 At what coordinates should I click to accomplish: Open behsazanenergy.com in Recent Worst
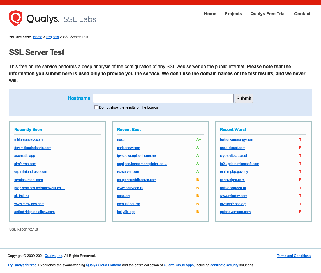[x=237, y=140]
